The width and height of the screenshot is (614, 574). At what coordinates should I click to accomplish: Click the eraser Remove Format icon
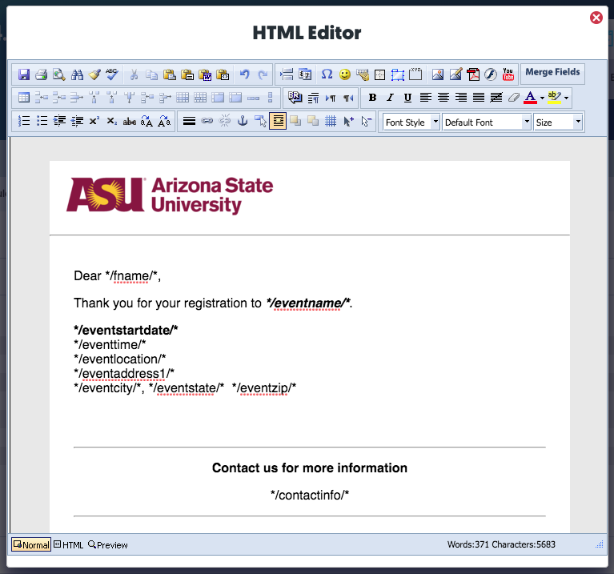[x=514, y=98]
